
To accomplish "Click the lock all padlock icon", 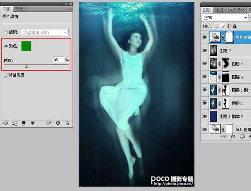I will 235,26.
